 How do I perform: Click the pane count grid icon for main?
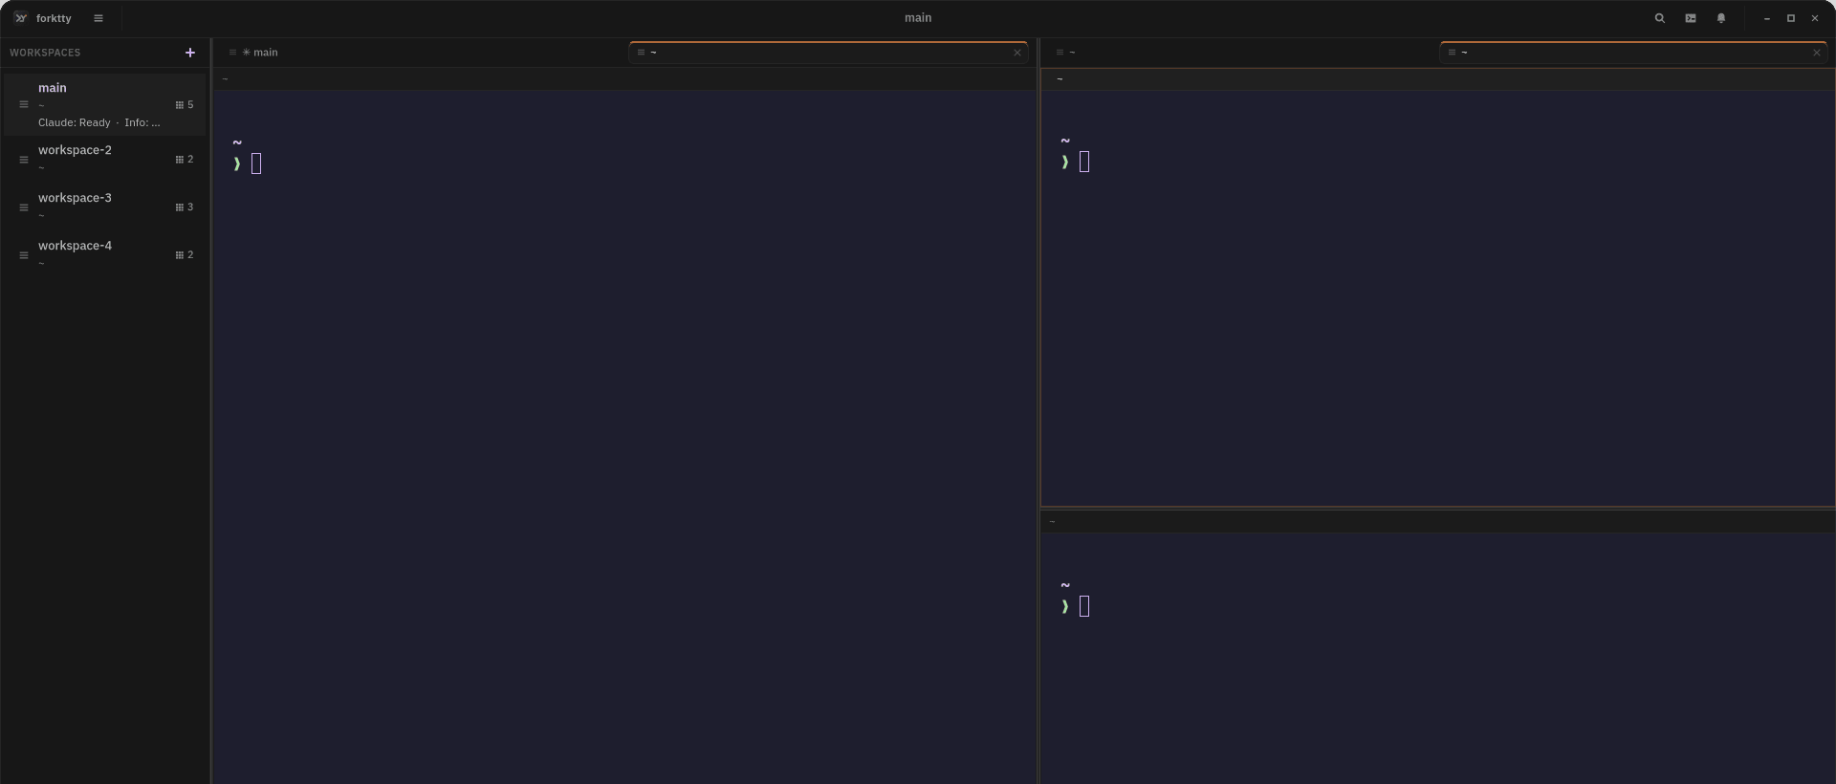tap(179, 105)
